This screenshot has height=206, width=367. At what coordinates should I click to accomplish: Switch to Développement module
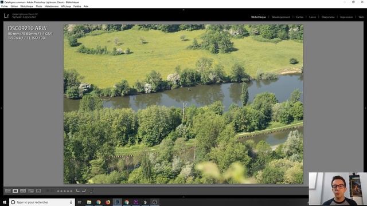coord(280,17)
